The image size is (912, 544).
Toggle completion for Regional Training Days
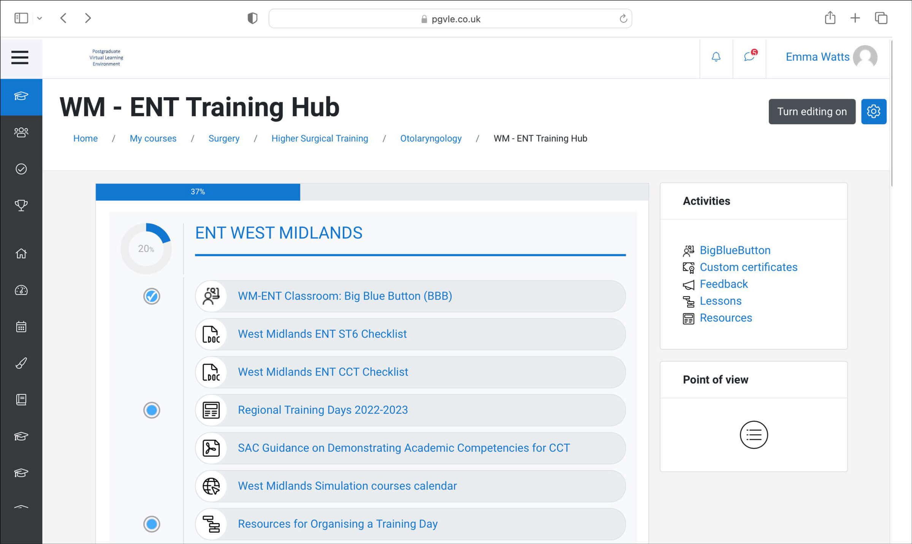point(152,410)
